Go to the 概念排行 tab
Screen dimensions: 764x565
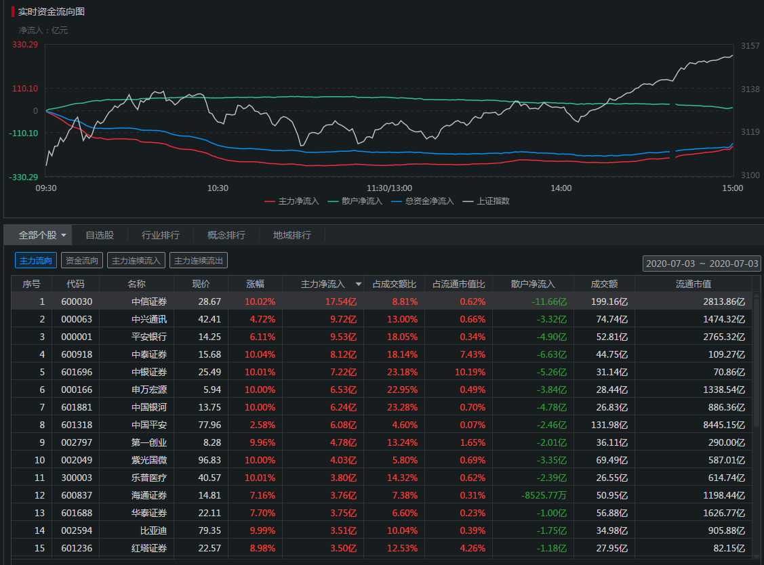point(226,235)
